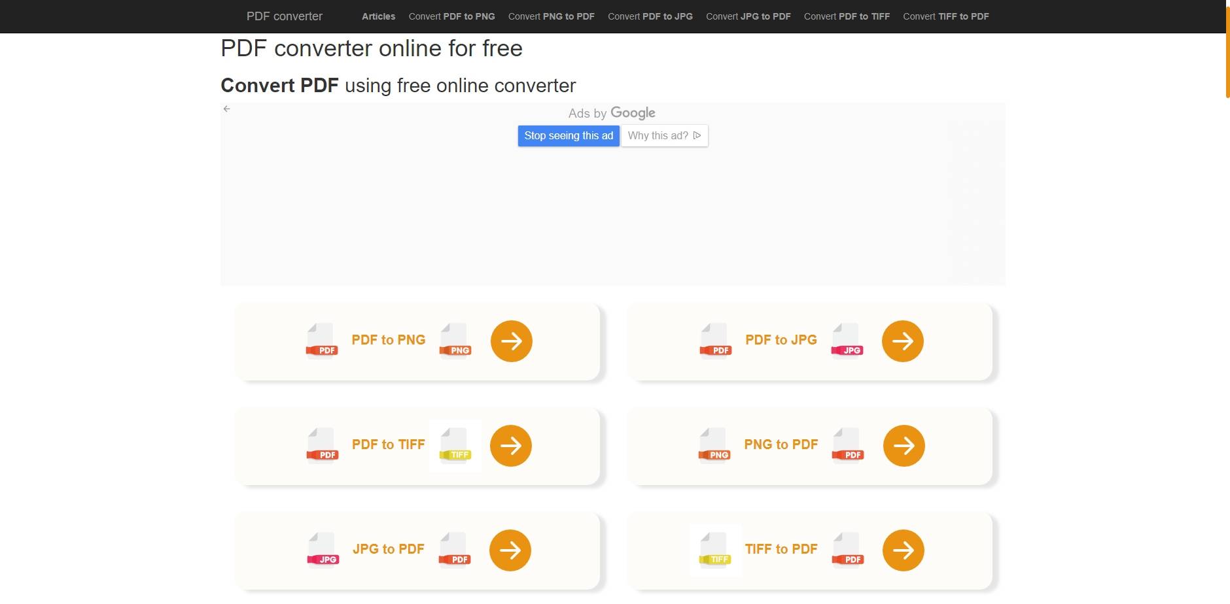Open the PDF to JPG text link
The width and height of the screenshot is (1230, 604).
click(x=781, y=340)
